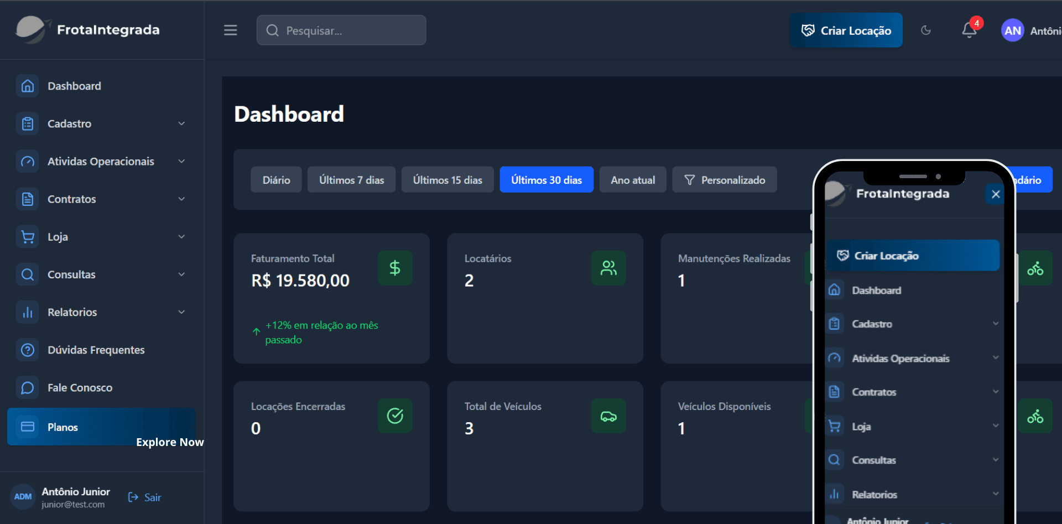Select the Últimos 7 dias filter tab
Viewport: 1062px width, 524px height.
pos(351,180)
